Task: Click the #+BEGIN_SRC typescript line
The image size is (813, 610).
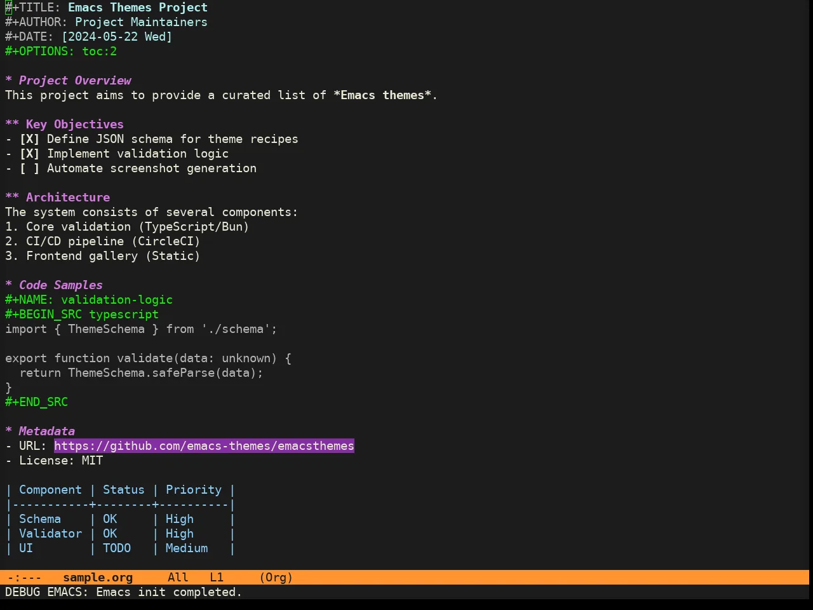Action: 82,315
